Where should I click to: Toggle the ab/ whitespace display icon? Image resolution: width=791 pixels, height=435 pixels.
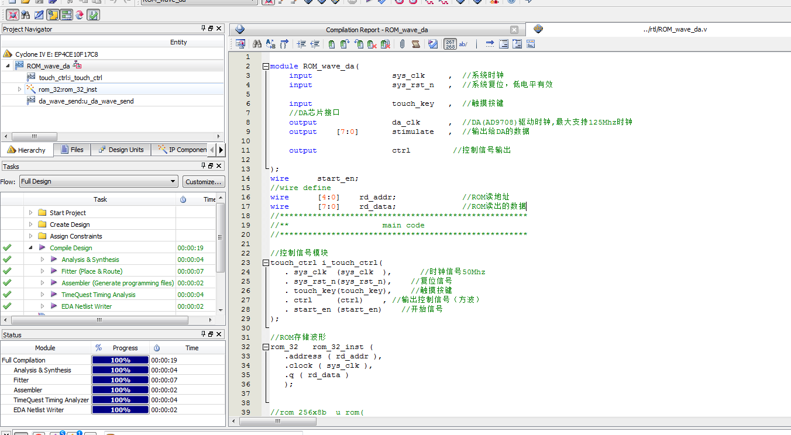tap(463, 44)
